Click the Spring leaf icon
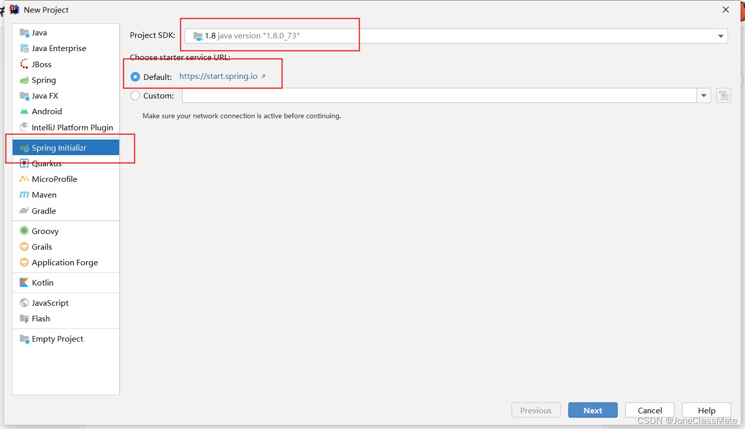The image size is (745, 429). 24,80
